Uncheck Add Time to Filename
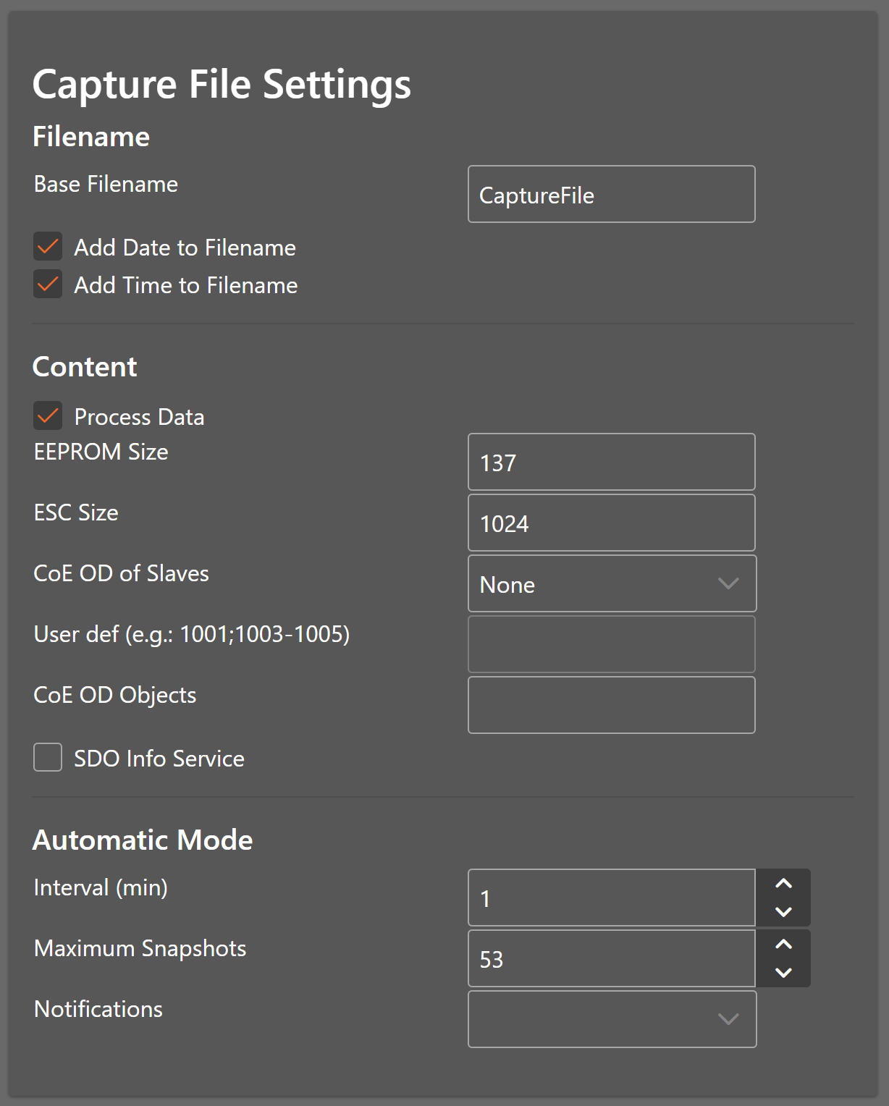Image resolution: width=889 pixels, height=1106 pixels. [x=48, y=284]
